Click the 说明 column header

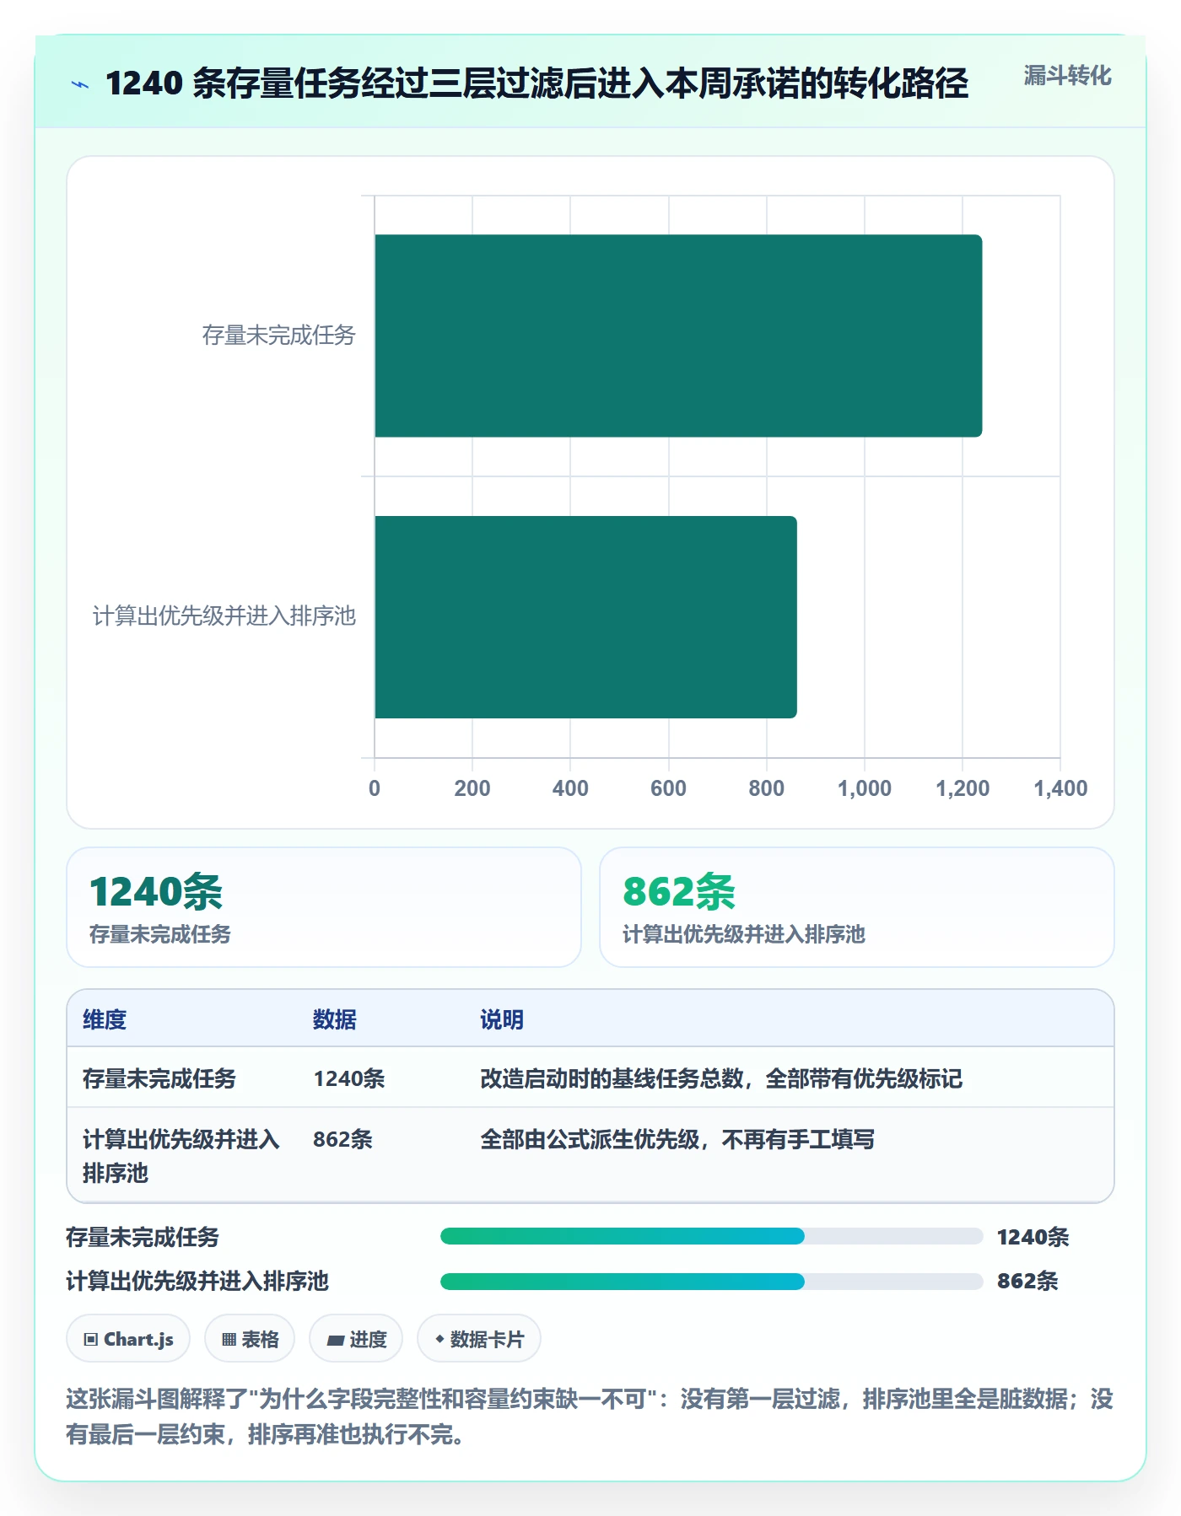coord(502,1020)
